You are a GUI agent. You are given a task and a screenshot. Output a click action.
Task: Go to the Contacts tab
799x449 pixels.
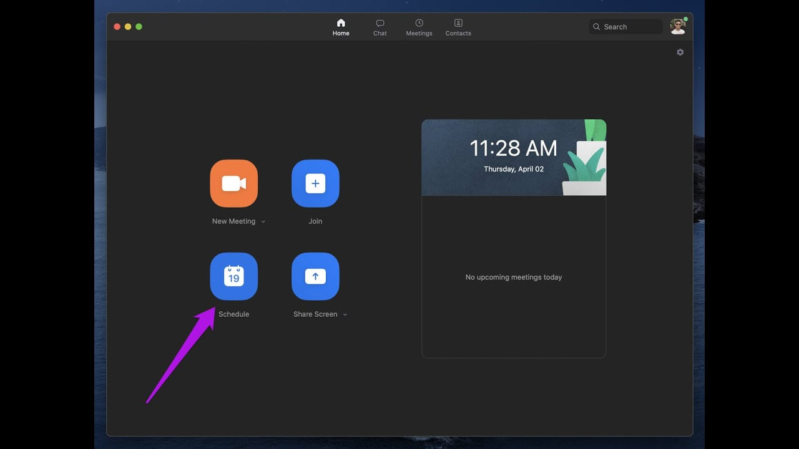[458, 27]
